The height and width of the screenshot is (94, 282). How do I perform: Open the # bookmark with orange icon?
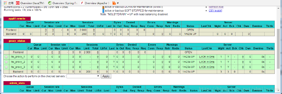click(x=115, y=3)
